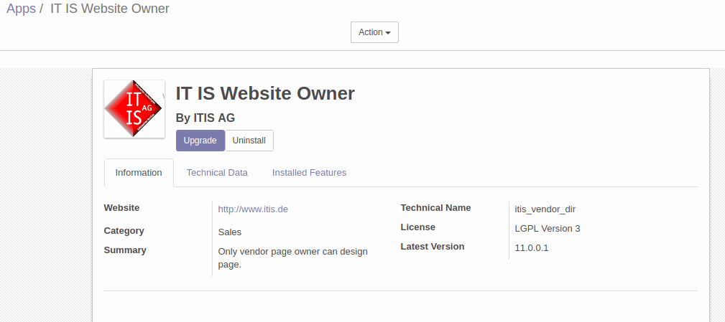Click the 11.0.0.1 version value
This screenshot has height=322, width=725.
[x=532, y=247]
